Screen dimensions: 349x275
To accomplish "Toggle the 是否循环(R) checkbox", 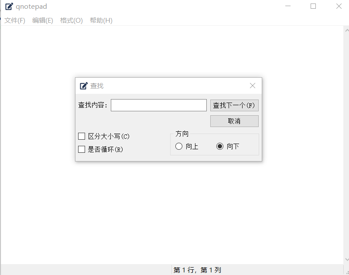I will coord(82,149).
